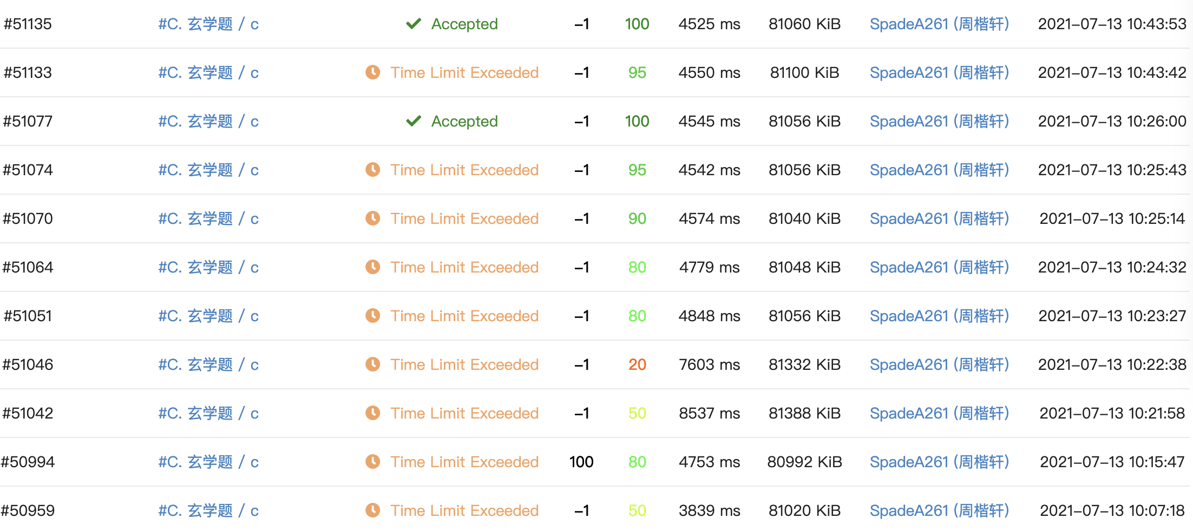Click submission ID #51046
1193x531 pixels.
[x=28, y=364]
